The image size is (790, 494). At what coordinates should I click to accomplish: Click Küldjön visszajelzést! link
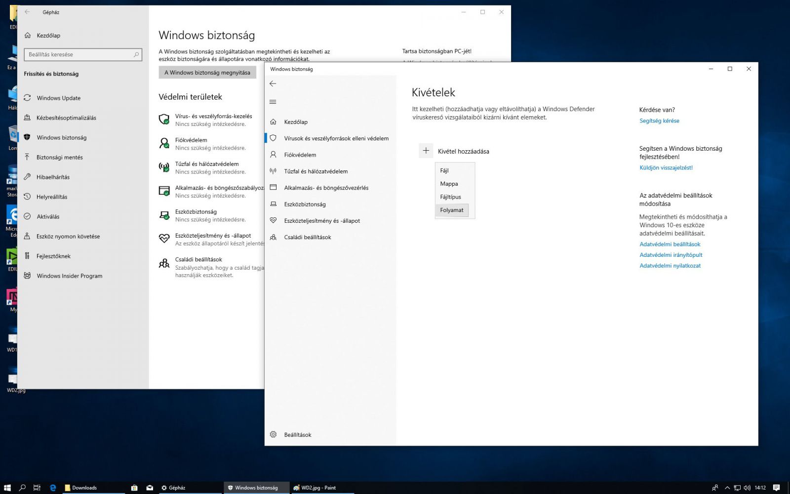coord(666,167)
